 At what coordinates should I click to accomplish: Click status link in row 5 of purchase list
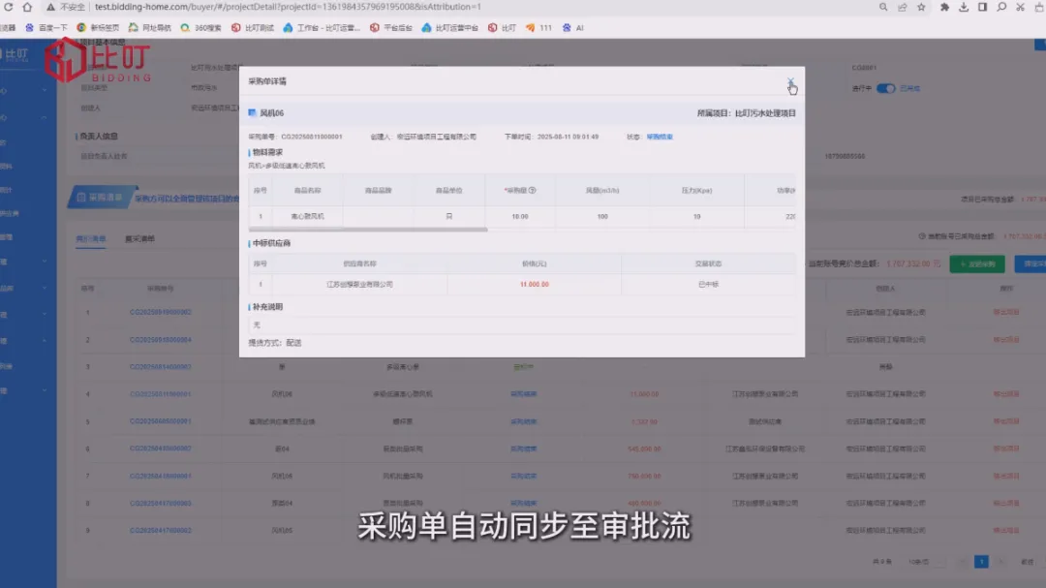pos(524,421)
